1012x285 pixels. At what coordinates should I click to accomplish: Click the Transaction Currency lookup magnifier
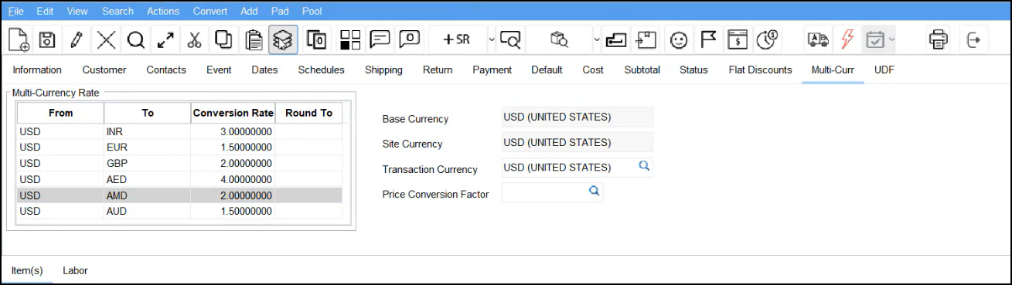point(644,167)
